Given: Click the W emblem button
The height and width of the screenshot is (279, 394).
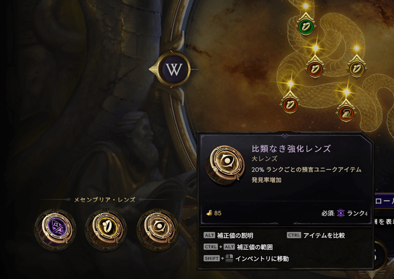Looking at the screenshot, I should tap(174, 69).
